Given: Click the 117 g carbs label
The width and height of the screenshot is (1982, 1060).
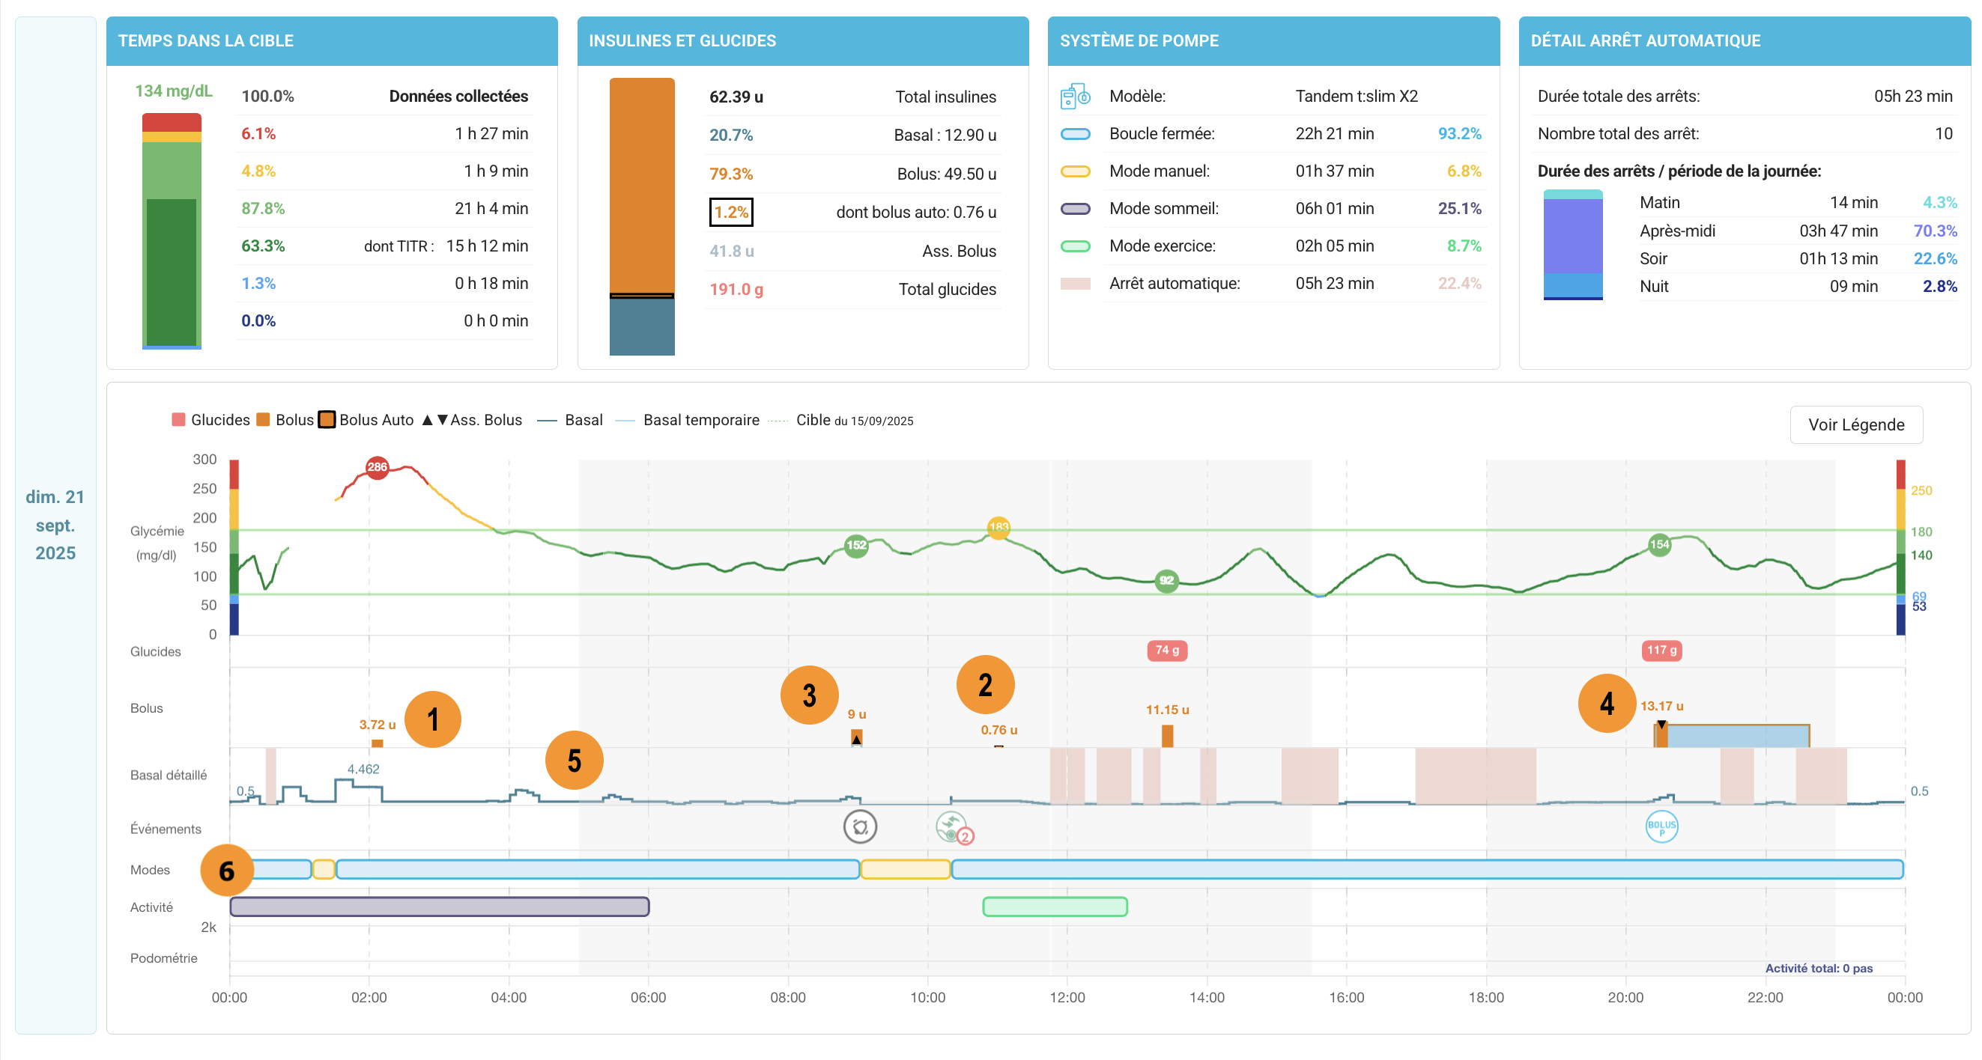Looking at the screenshot, I should [1661, 651].
